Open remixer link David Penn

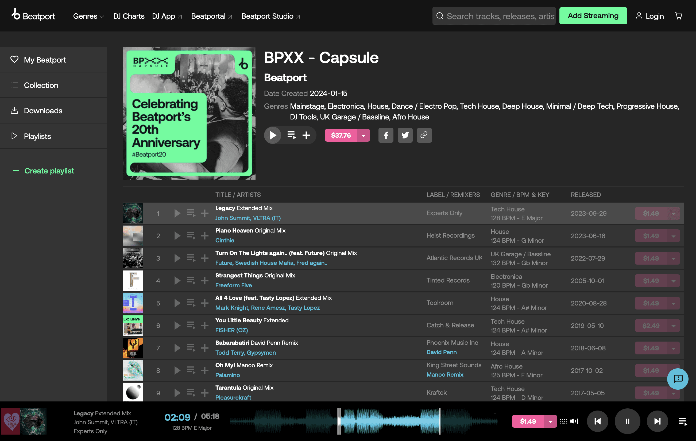pyautogui.click(x=441, y=352)
